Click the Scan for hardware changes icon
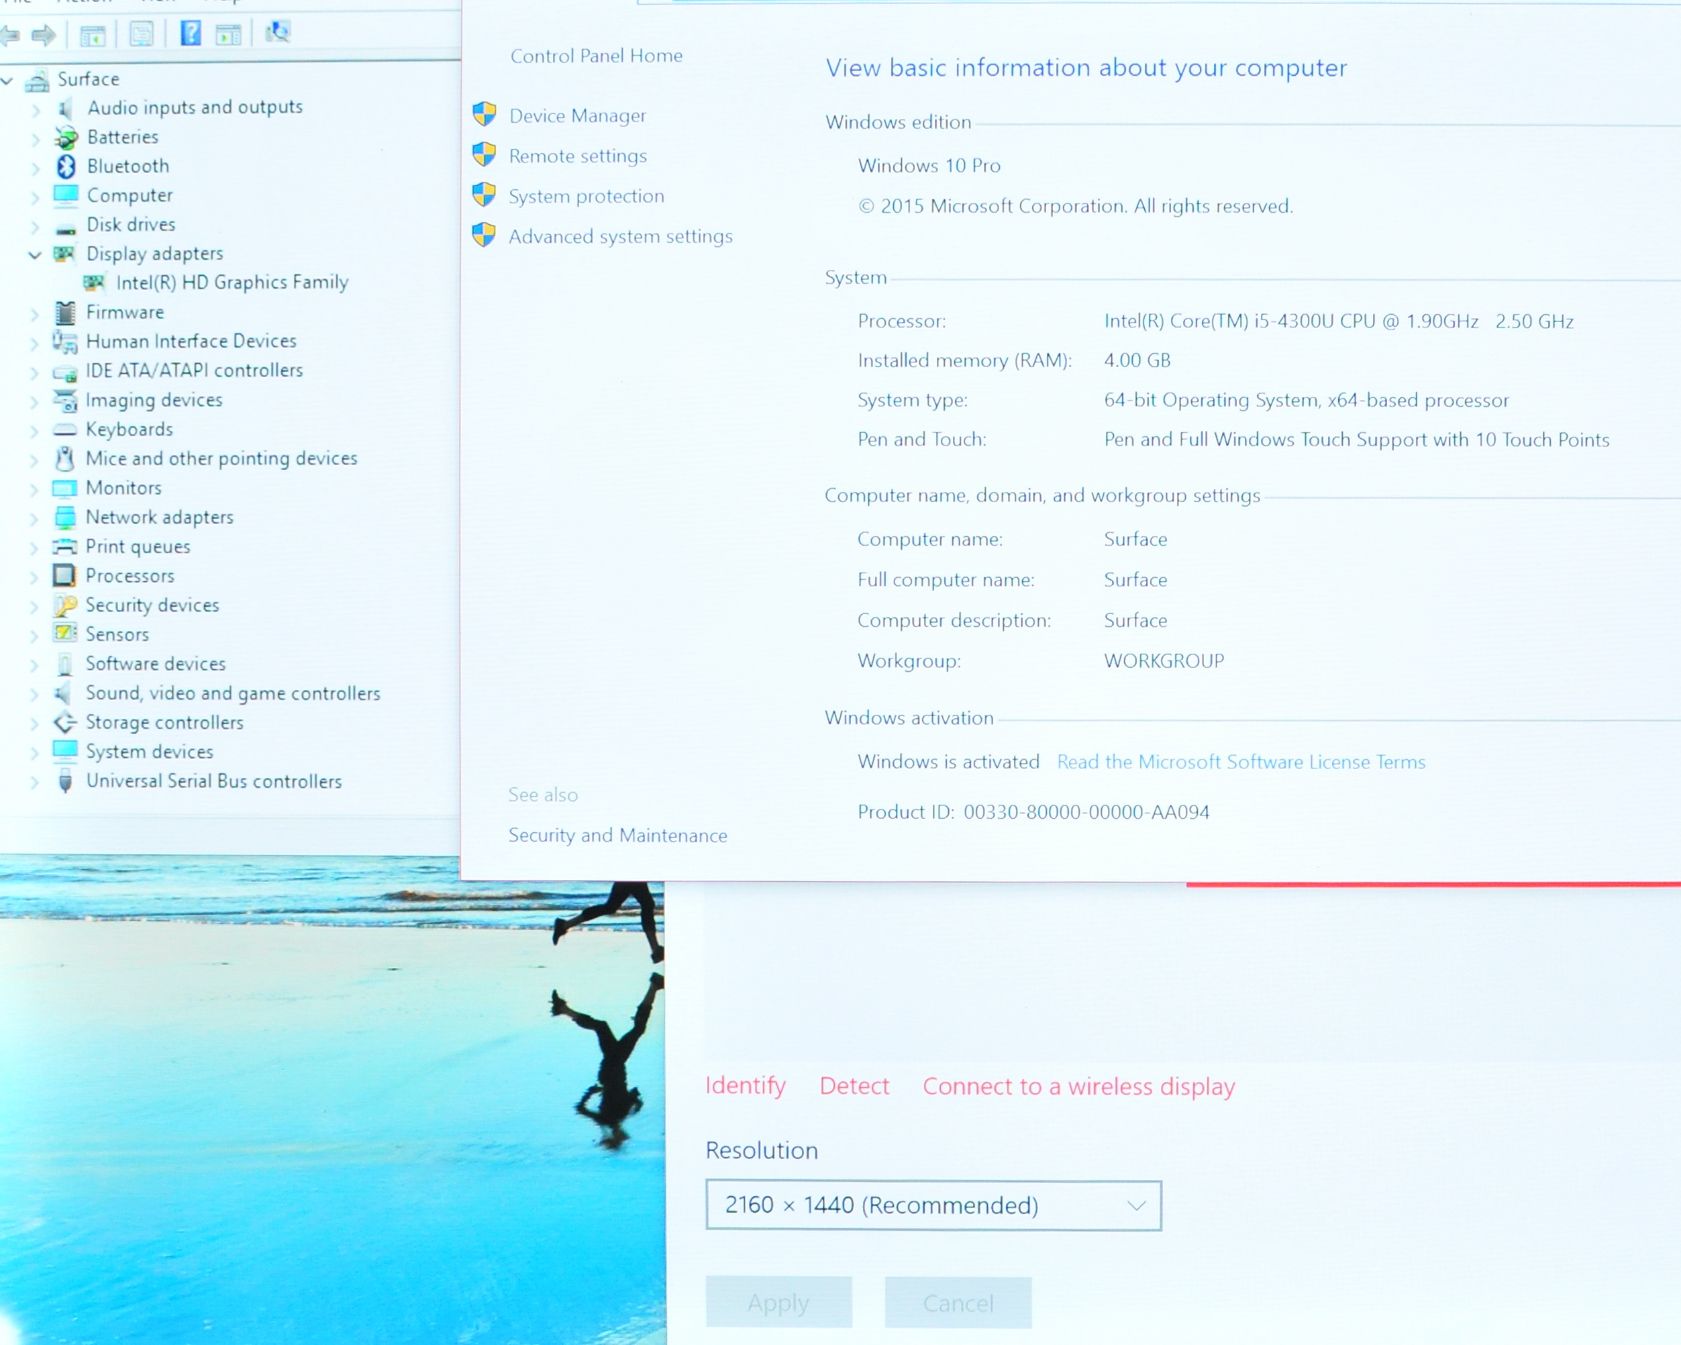 coord(278,33)
